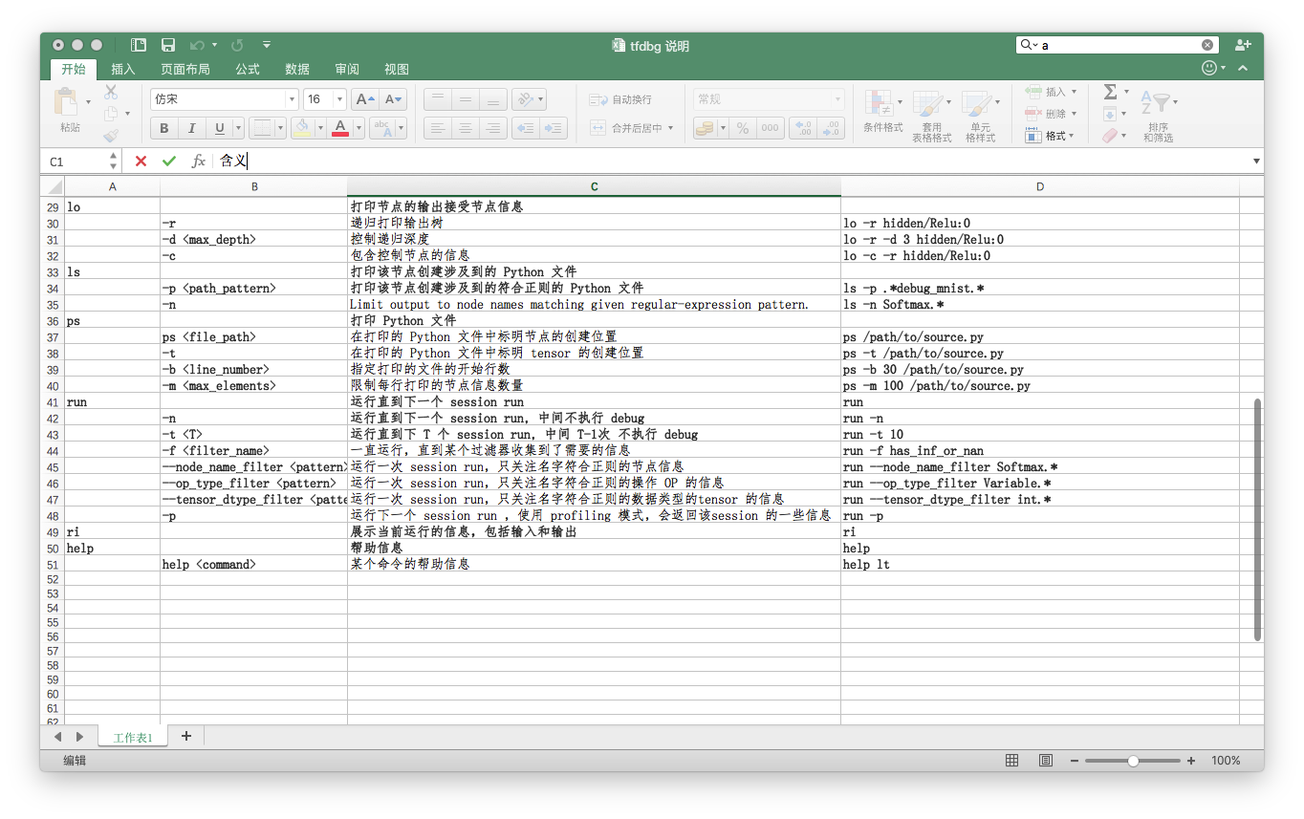Switch to the 插入 ribbon tab
Image resolution: width=1304 pixels, height=819 pixels.
[x=123, y=69]
